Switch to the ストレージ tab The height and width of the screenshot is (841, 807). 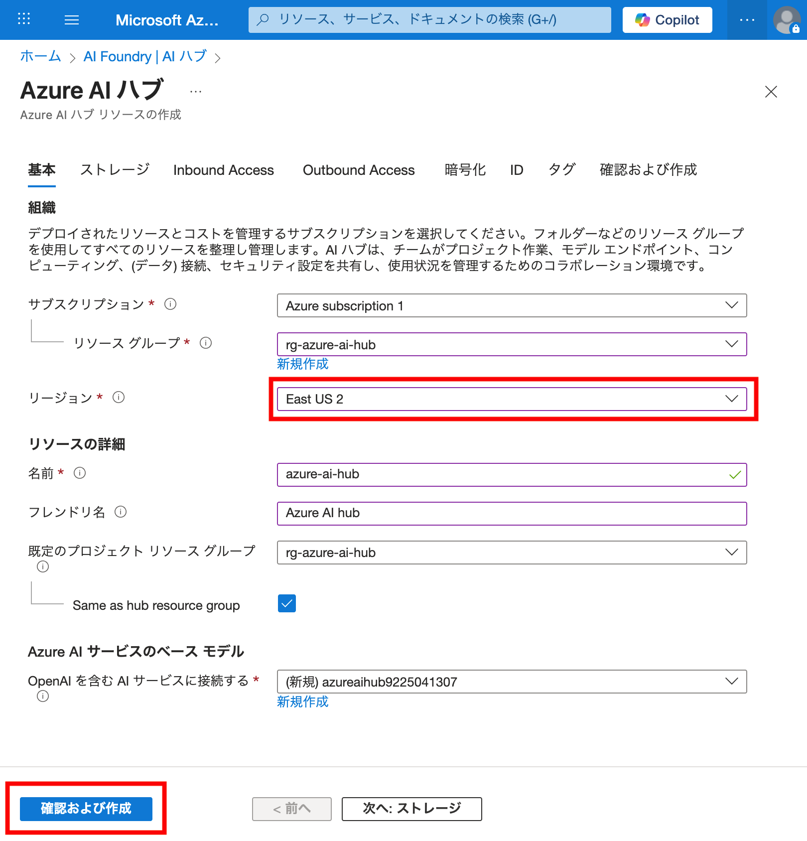pos(115,170)
